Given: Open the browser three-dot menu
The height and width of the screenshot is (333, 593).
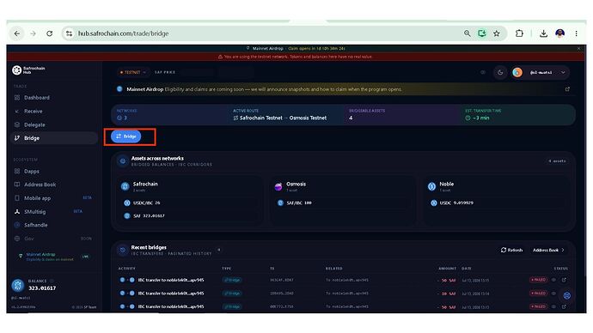Looking at the screenshot, I should coord(576,33).
